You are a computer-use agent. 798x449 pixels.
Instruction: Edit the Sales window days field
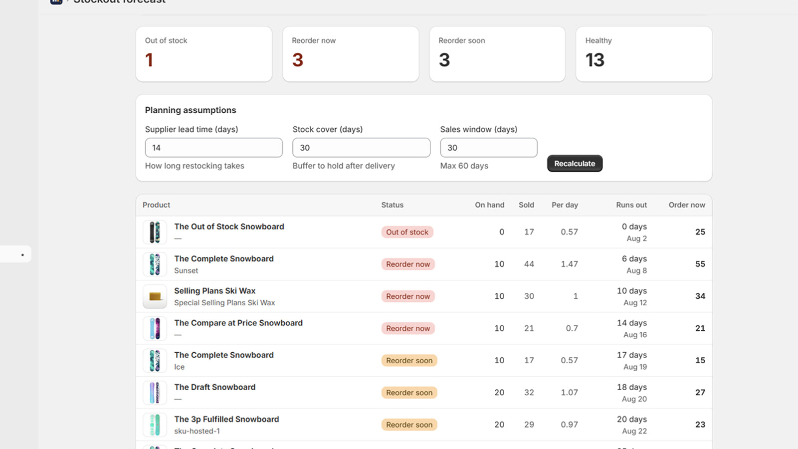click(489, 148)
